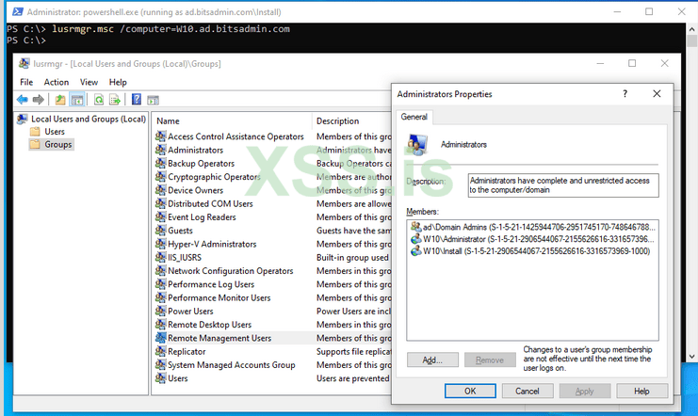Click OK in Administrators Properties
This screenshot has width=698, height=416.
click(x=470, y=392)
